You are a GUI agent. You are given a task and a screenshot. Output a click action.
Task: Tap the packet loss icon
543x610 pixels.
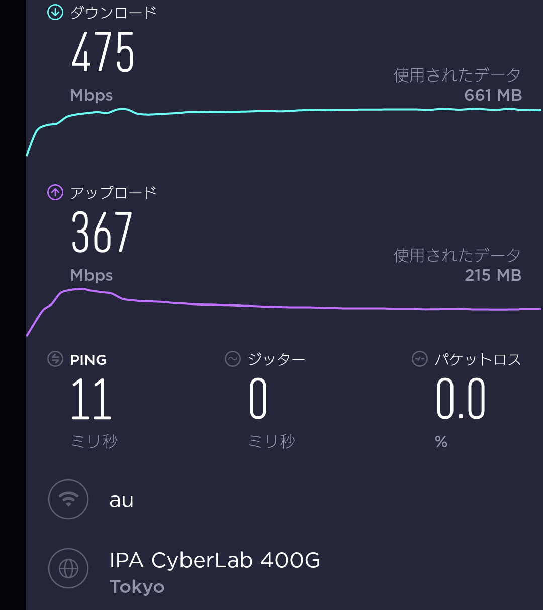(419, 359)
